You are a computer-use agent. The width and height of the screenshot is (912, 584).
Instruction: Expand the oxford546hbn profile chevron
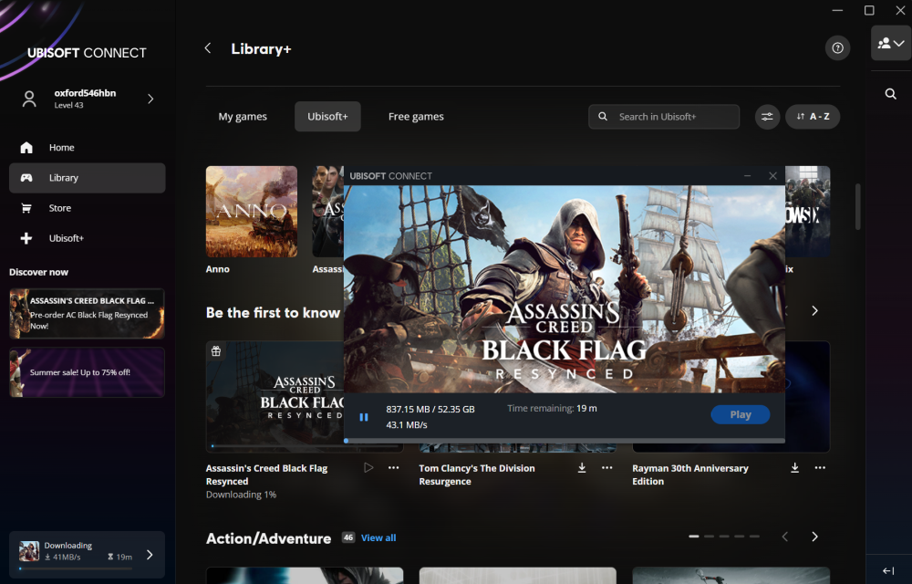point(150,99)
